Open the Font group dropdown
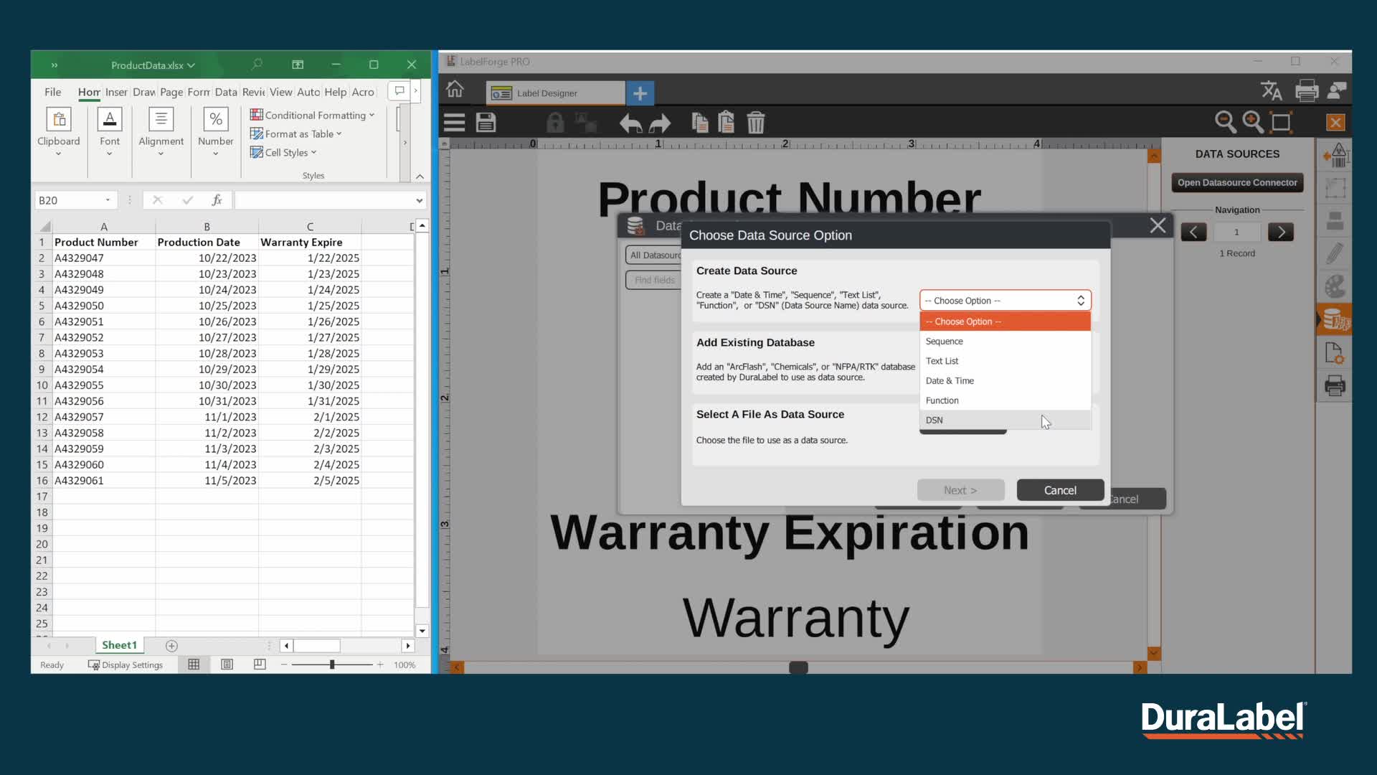Image resolution: width=1377 pixels, height=775 pixels. (x=110, y=154)
